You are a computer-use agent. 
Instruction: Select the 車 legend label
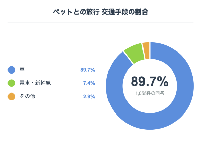point(22,70)
